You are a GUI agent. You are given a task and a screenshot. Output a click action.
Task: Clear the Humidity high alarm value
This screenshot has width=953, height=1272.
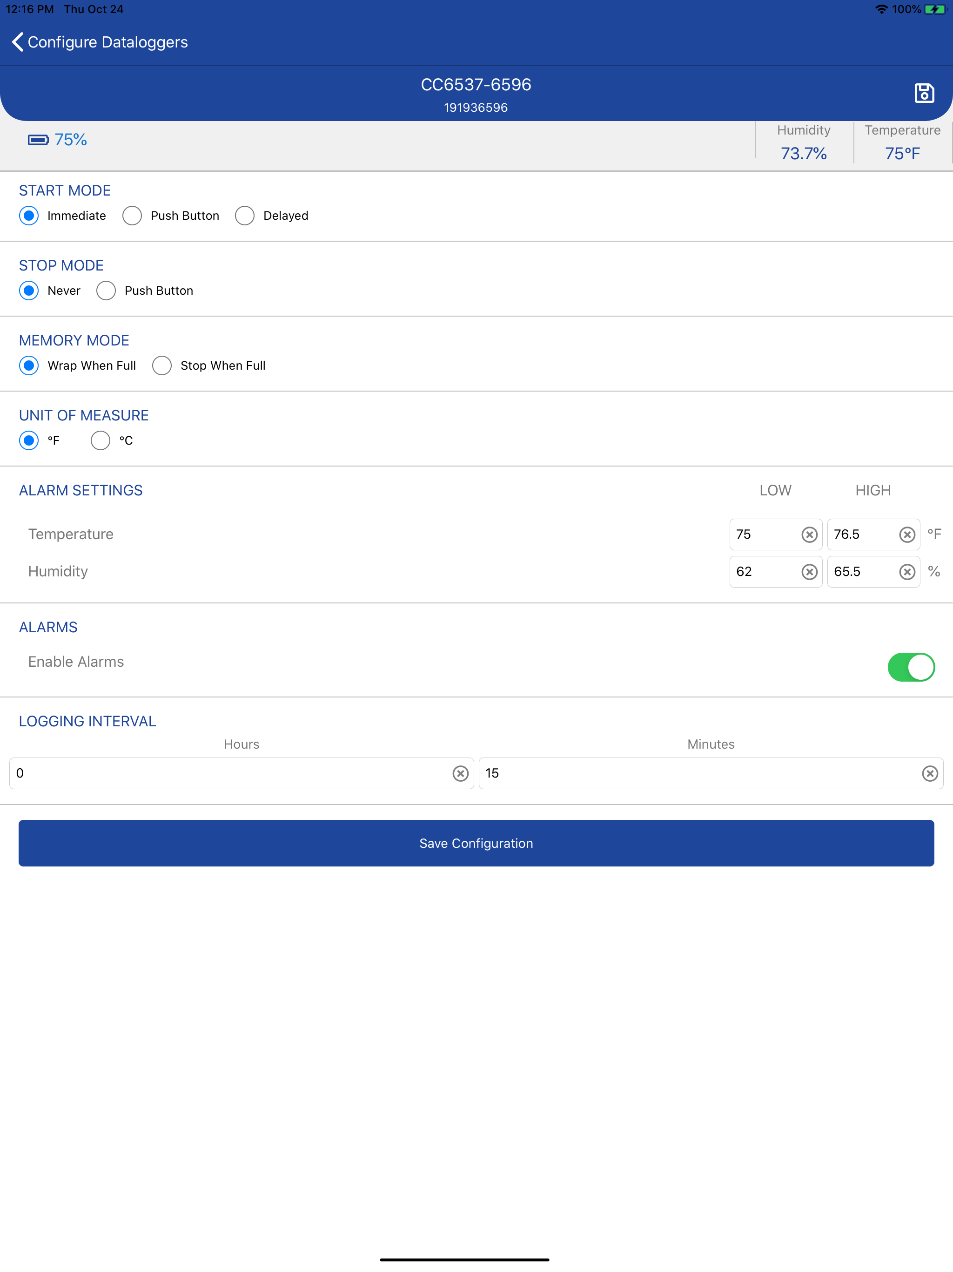coord(906,572)
